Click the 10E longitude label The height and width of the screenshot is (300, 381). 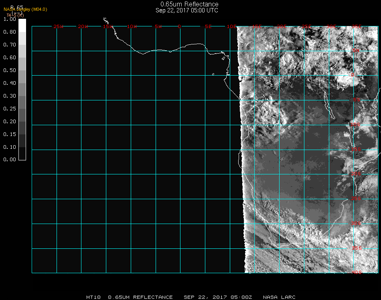(x=232, y=26)
